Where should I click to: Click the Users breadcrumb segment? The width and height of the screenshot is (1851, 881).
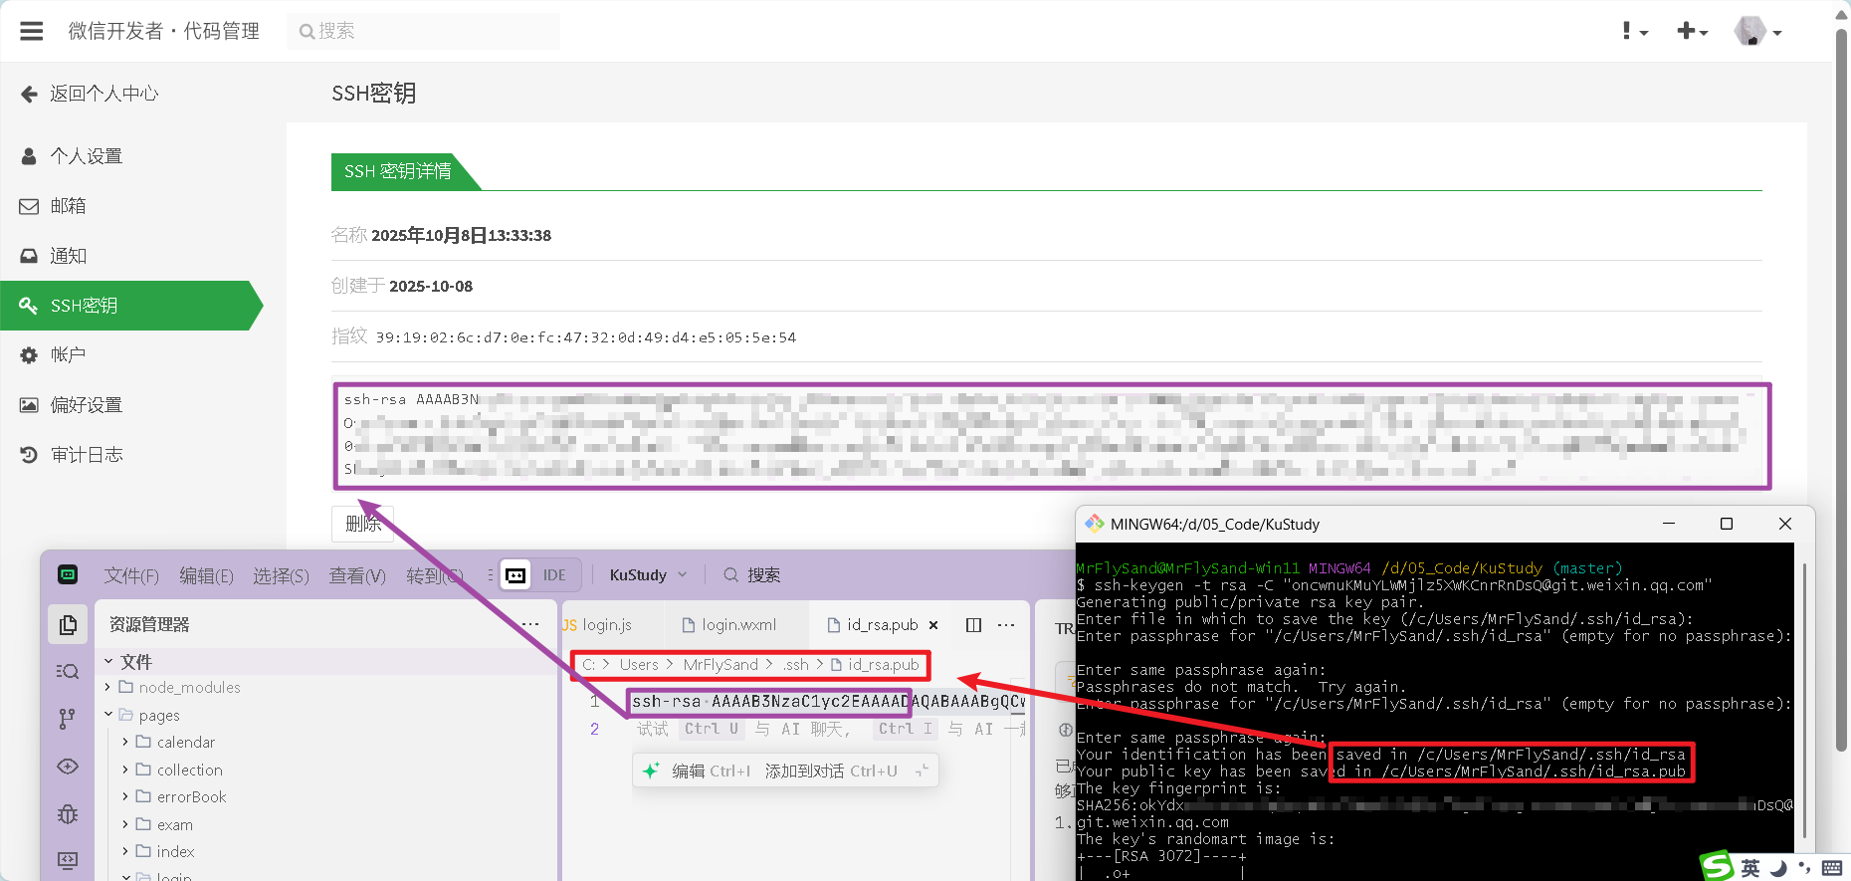[639, 665]
